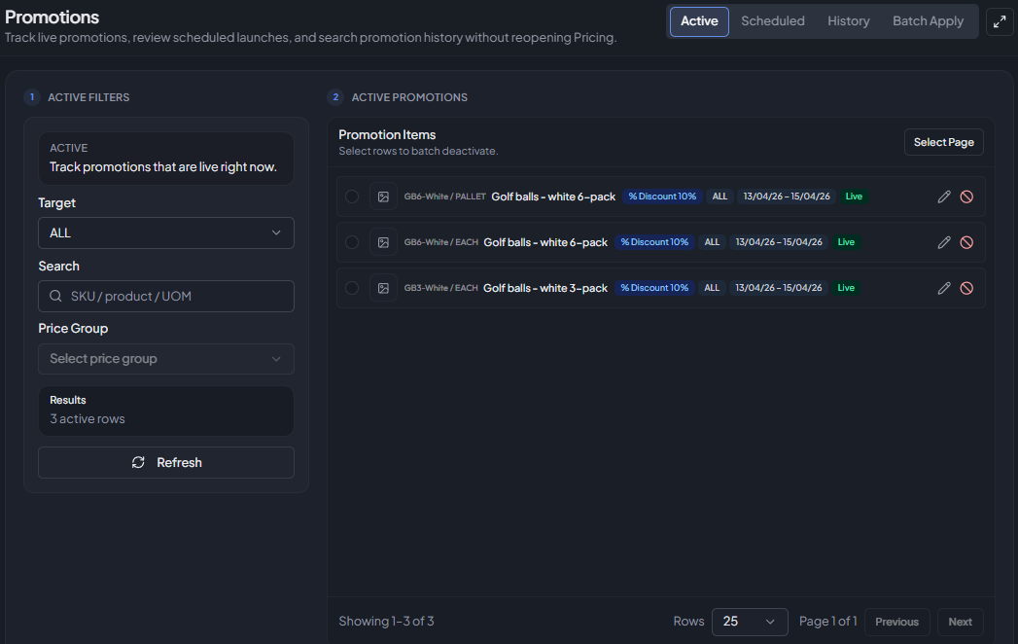
Task: Open the History tab
Action: click(x=849, y=21)
